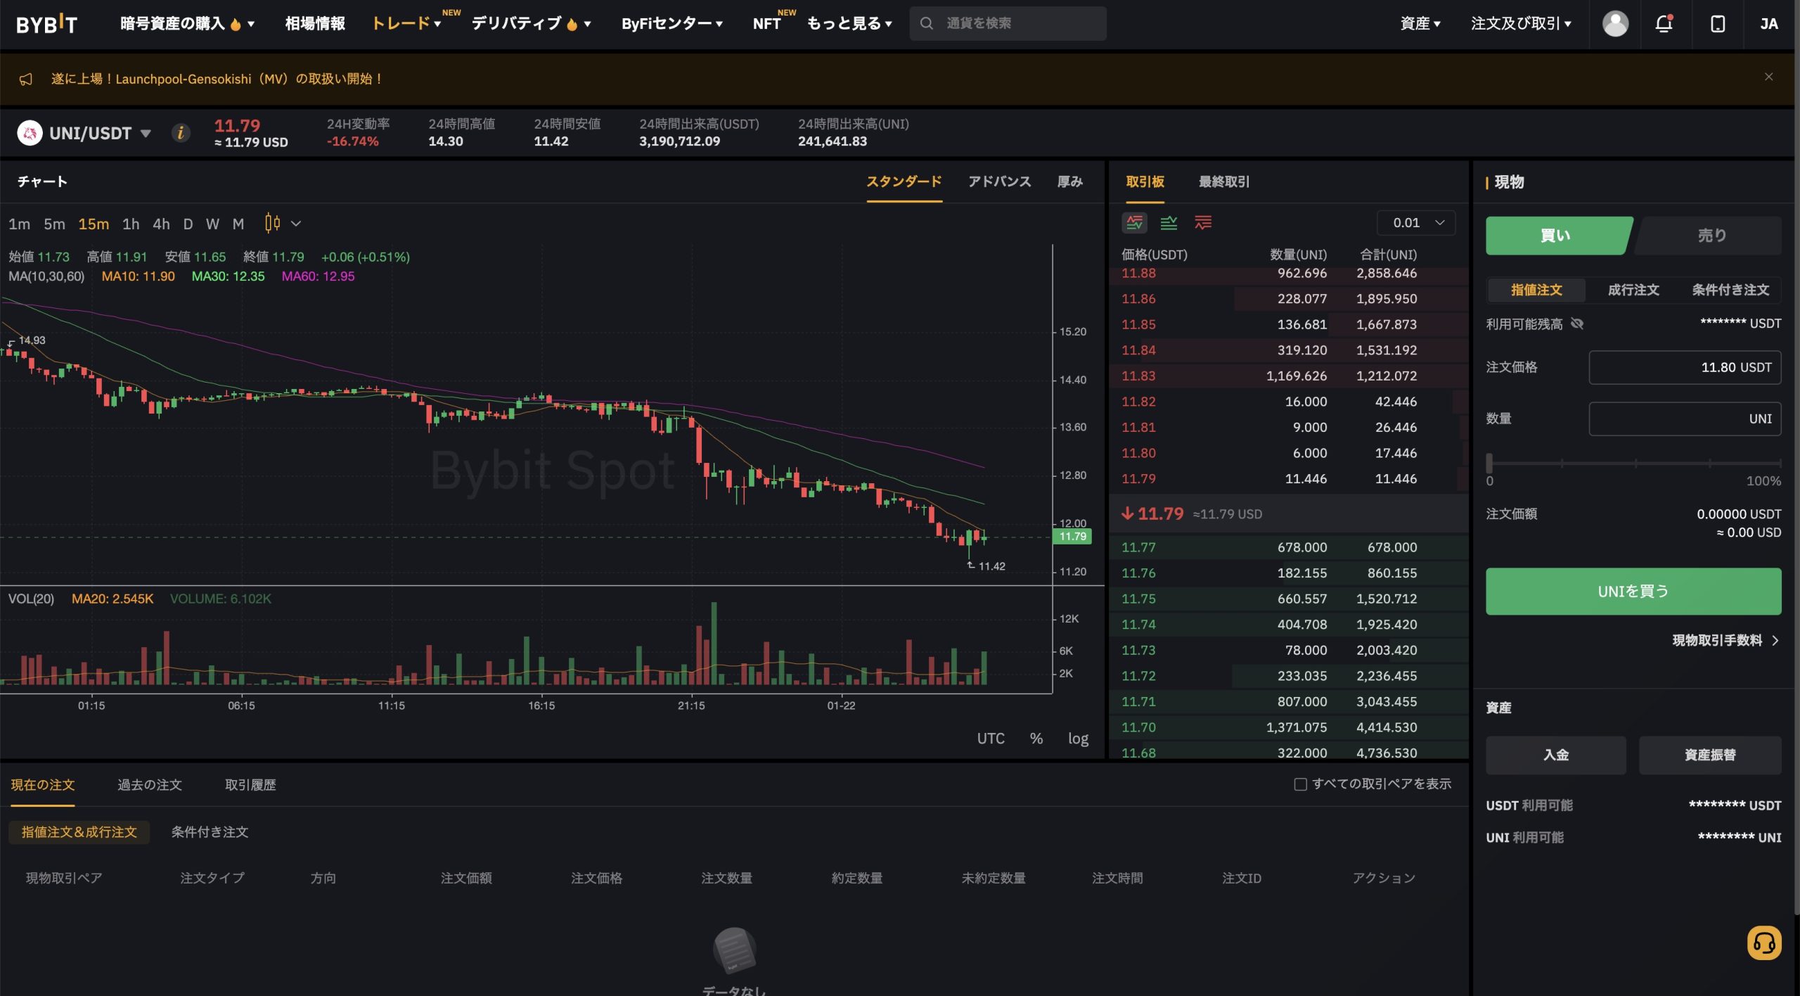The image size is (1800, 996).
Task: Open the 最終取引 tab
Action: point(1223,181)
